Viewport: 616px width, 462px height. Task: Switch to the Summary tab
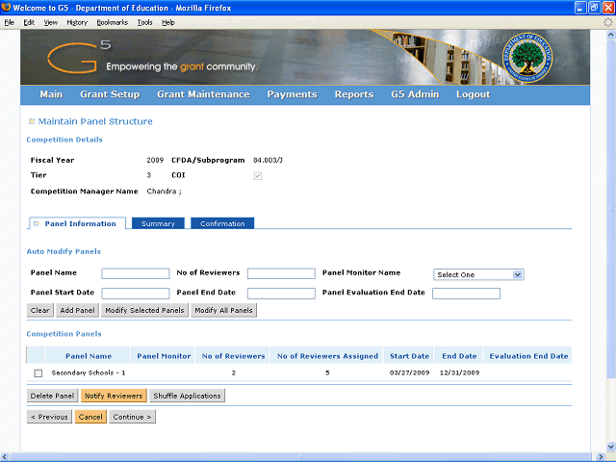click(x=158, y=223)
